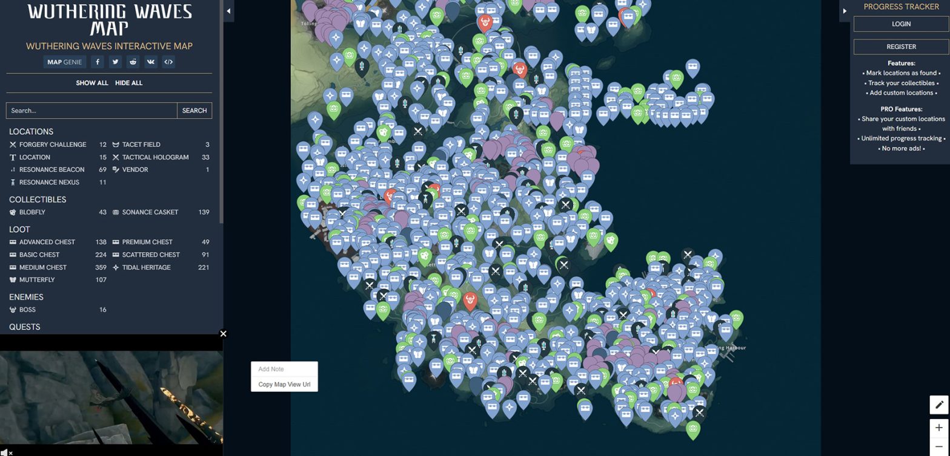Open the embed code icon

click(x=168, y=62)
